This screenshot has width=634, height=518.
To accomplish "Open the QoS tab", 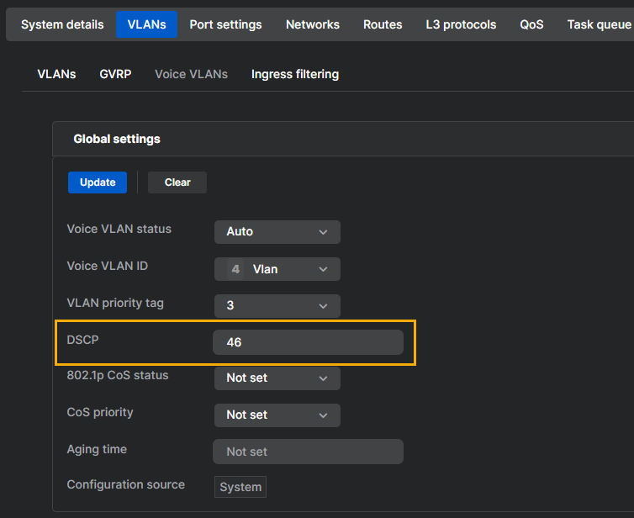I will coord(531,24).
